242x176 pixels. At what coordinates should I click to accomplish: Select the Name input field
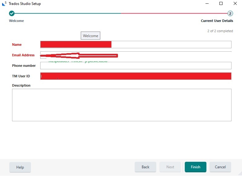tap(136, 45)
